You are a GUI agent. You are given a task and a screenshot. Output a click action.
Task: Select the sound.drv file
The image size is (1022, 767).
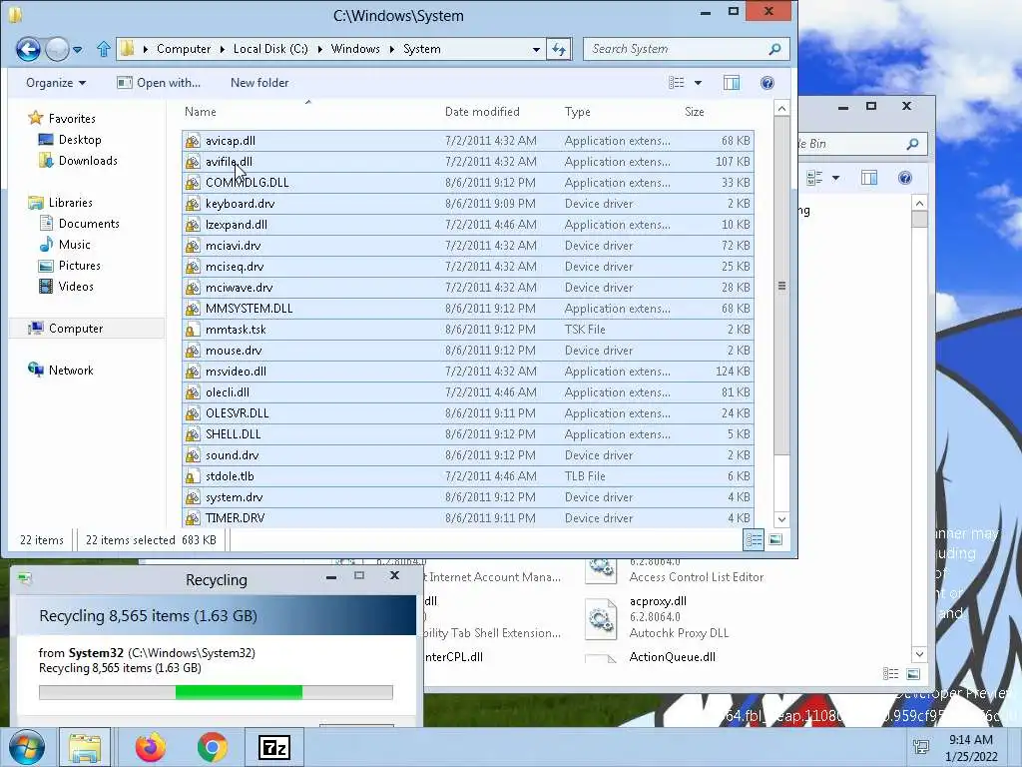(x=468, y=455)
